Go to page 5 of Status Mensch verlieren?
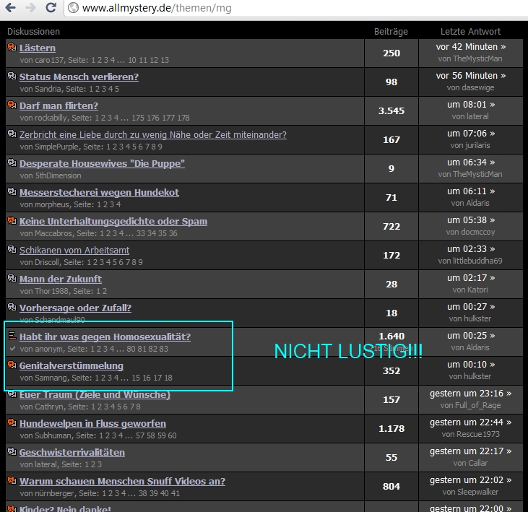 [x=116, y=90]
